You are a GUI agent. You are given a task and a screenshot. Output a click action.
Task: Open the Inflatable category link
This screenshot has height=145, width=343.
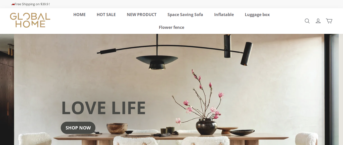(x=224, y=15)
